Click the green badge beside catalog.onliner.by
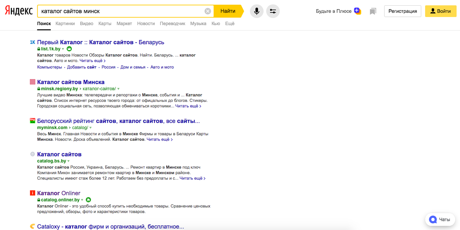Viewport: 460px width, 230px height. point(88,200)
